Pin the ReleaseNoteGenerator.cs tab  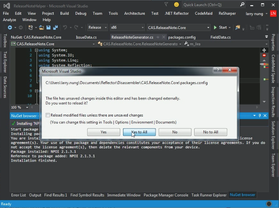158,37
